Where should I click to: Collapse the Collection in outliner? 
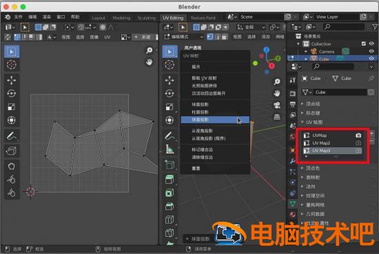298,43
